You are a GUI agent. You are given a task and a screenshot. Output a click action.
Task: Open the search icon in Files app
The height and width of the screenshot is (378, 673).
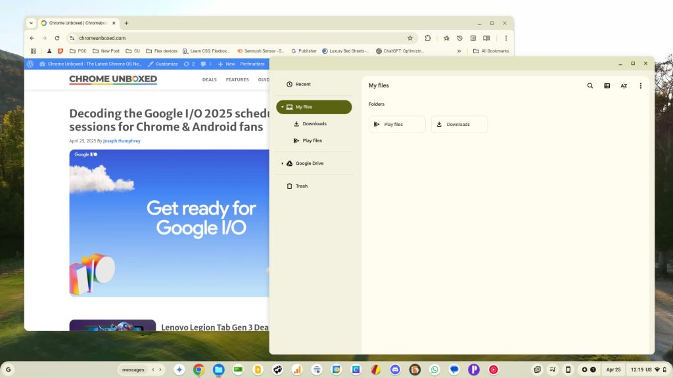[590, 86]
